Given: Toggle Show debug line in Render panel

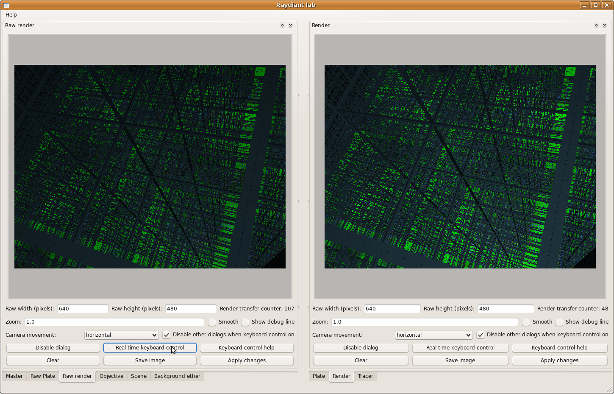Looking at the screenshot, I should click(x=559, y=322).
